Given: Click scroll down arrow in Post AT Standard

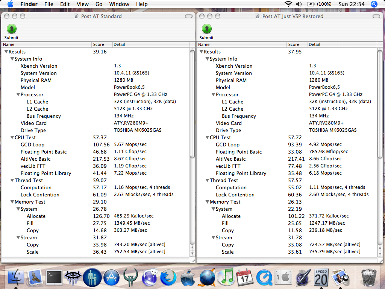Looking at the screenshot, I should 192,253.
